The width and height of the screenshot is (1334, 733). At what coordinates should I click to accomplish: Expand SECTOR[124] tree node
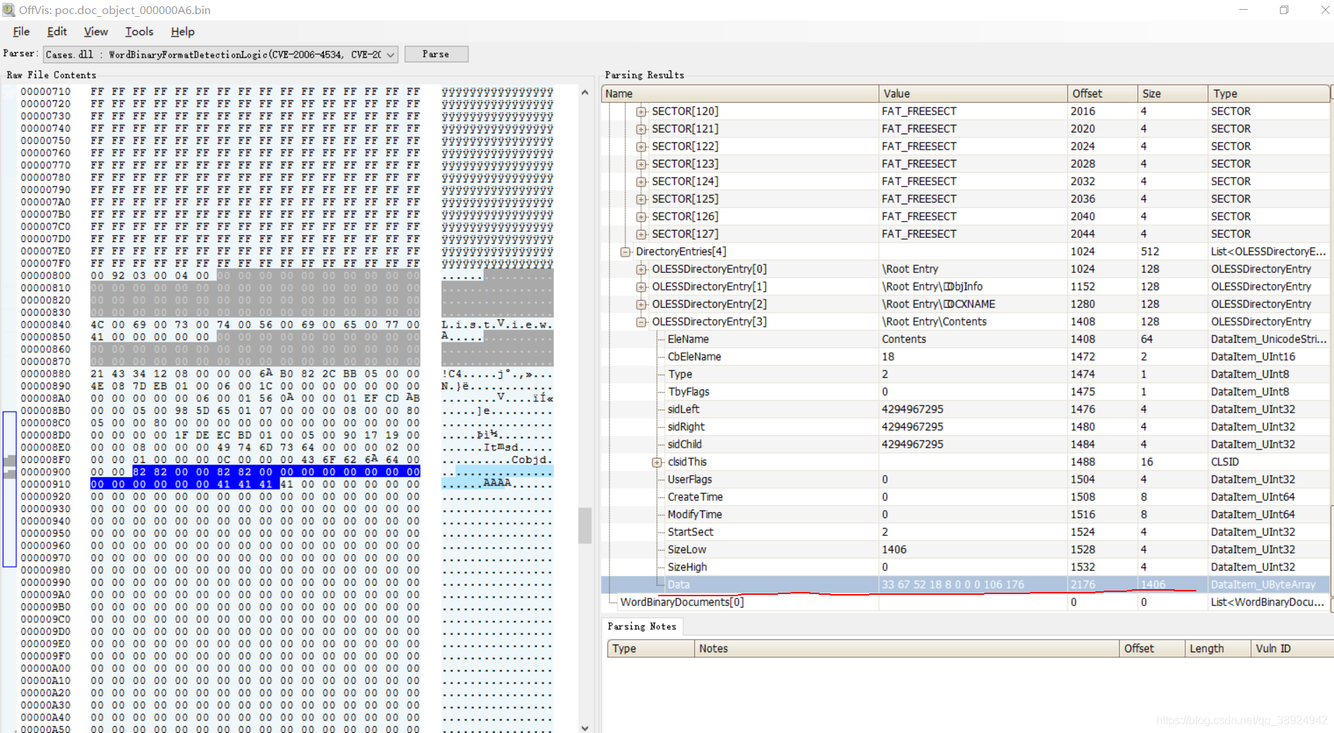click(x=641, y=182)
